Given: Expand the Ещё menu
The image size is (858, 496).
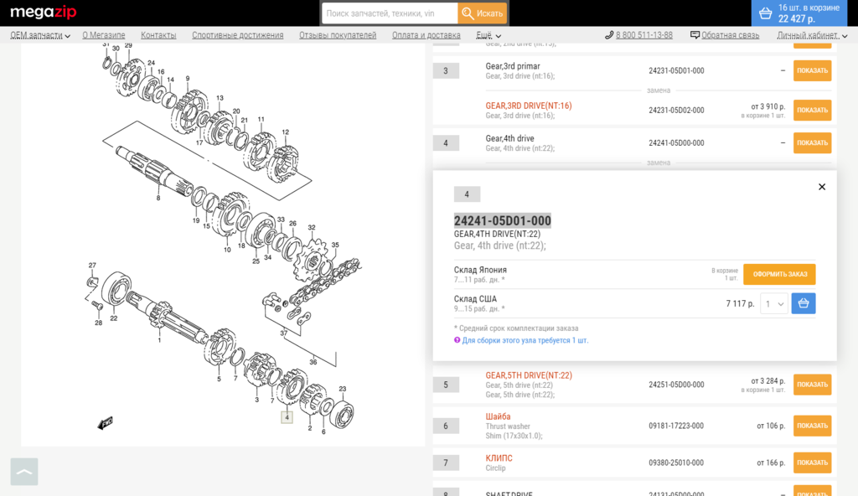Looking at the screenshot, I should point(488,35).
